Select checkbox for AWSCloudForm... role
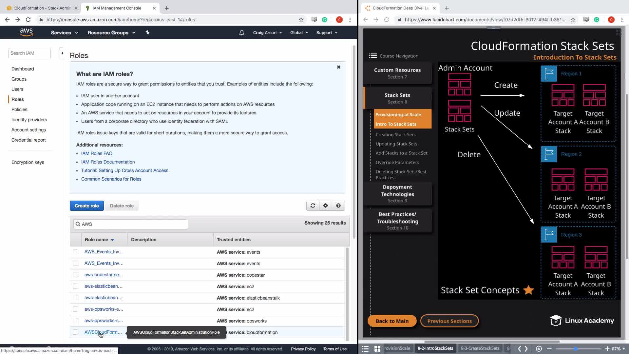The height and width of the screenshot is (354, 629). 76,332
